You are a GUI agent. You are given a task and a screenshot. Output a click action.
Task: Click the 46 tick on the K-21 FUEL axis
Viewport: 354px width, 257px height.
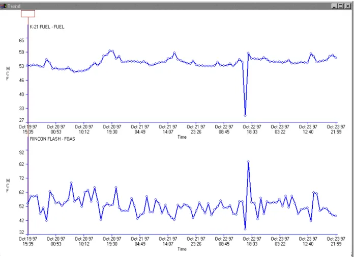coord(21,81)
